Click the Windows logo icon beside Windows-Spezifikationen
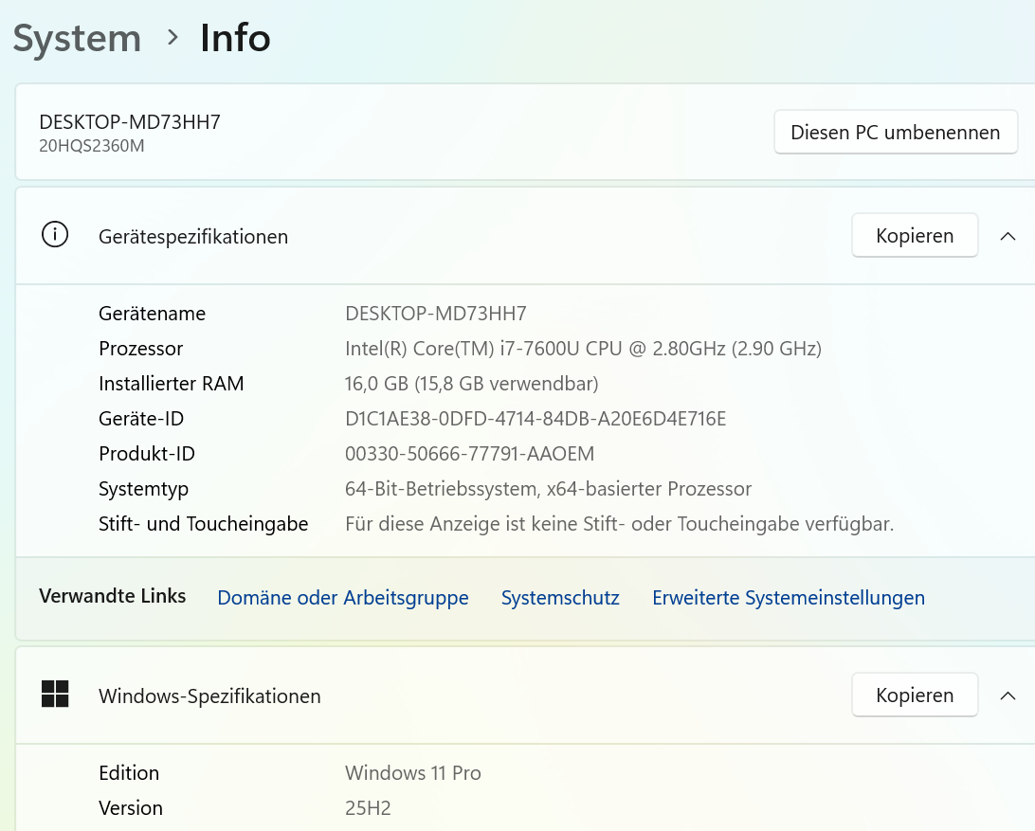 point(55,695)
